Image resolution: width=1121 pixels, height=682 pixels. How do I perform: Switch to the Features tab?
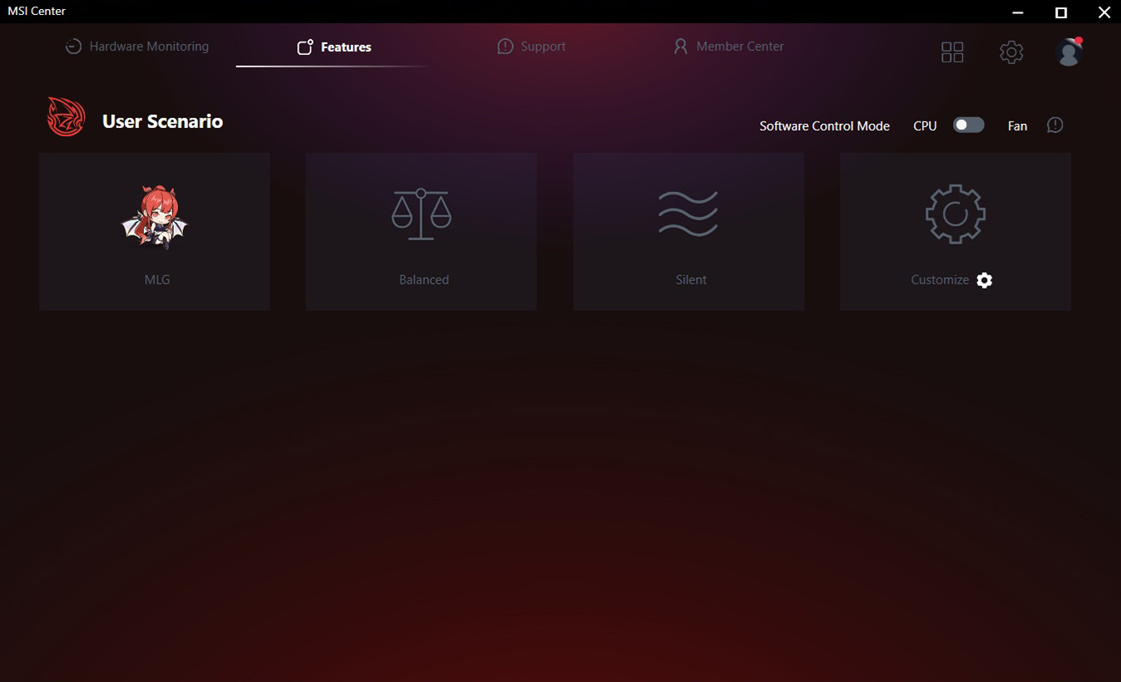(334, 47)
